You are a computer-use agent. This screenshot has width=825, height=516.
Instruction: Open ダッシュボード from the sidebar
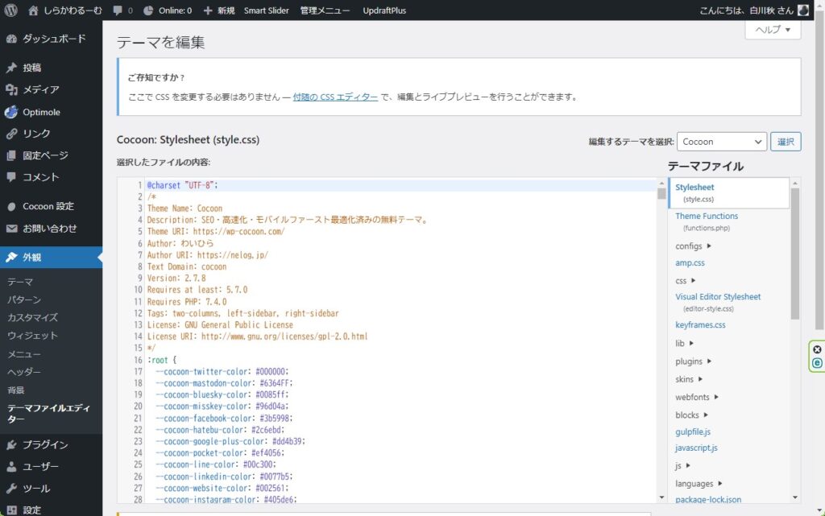[x=53, y=39]
